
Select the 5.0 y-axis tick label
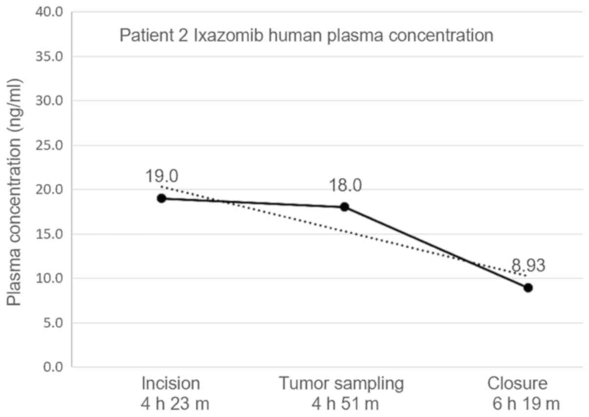tap(52, 323)
